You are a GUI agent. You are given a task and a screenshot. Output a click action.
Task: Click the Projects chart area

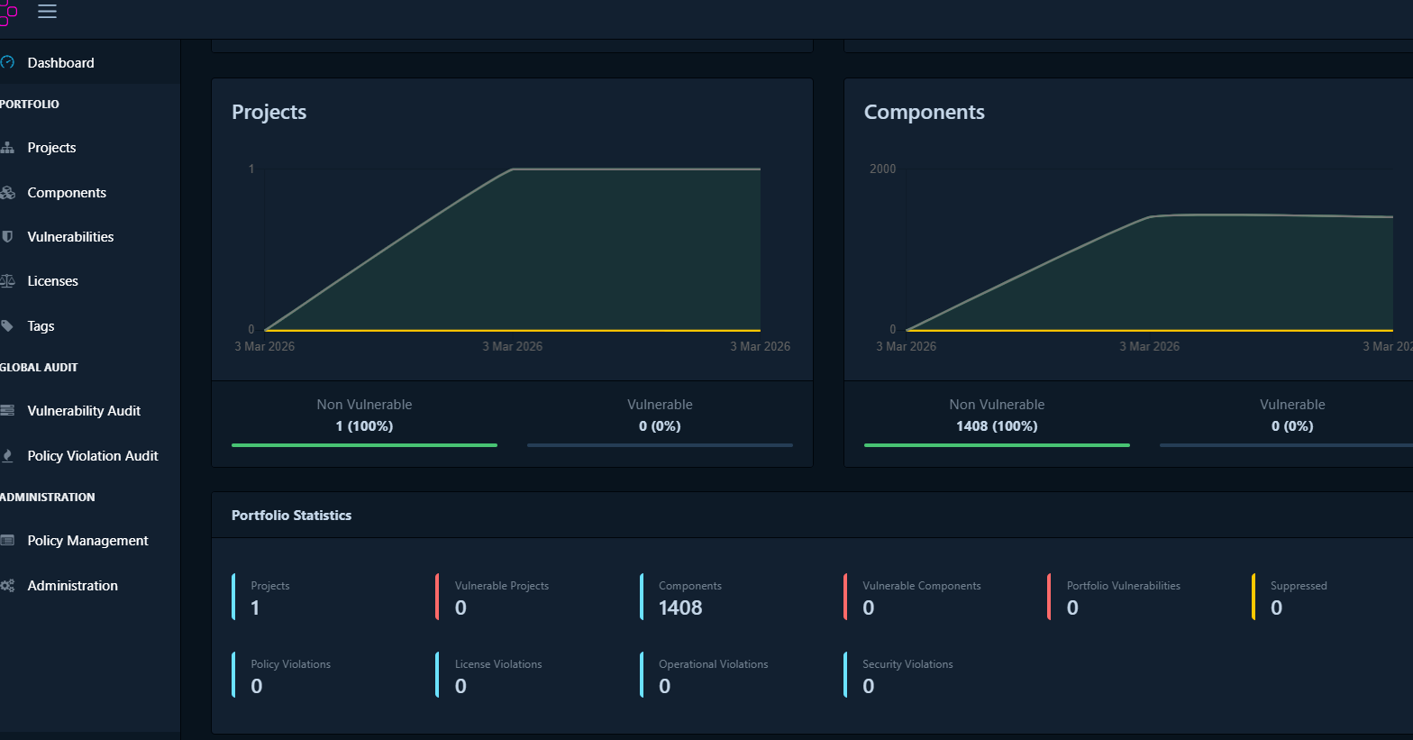[512, 252]
